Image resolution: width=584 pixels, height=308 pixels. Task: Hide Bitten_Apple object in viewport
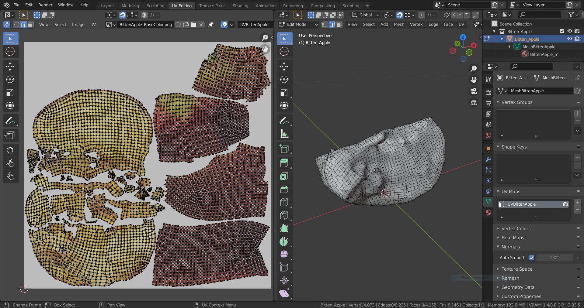coord(569,39)
